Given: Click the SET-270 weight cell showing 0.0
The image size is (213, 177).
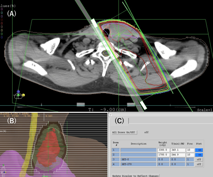Looking at the screenshot, I should pos(163,164).
